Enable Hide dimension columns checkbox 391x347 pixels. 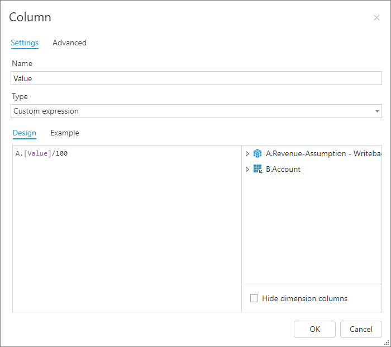tap(254, 298)
